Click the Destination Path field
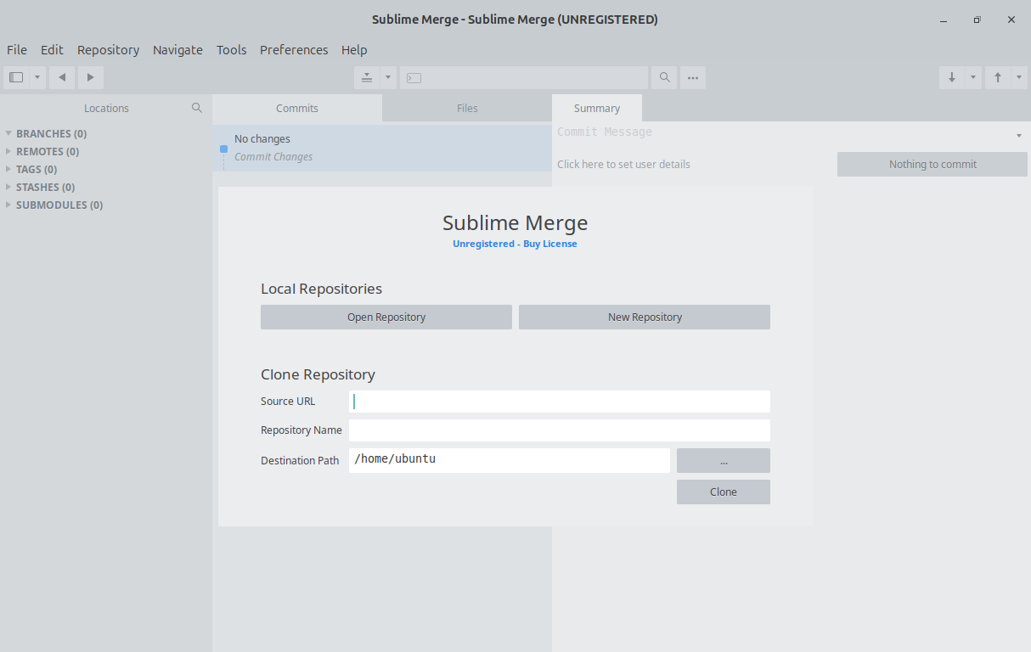The width and height of the screenshot is (1031, 652). coord(510,460)
